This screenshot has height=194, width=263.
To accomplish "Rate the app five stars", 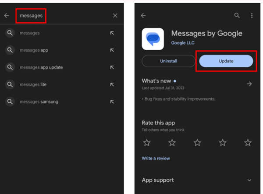I will click(248, 142).
